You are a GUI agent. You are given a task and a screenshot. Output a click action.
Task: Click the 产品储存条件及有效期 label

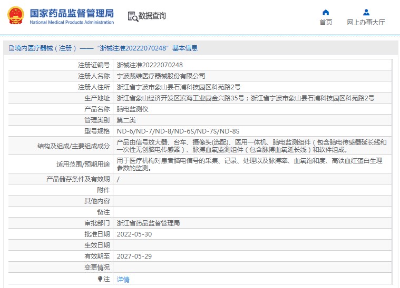click(x=78, y=179)
